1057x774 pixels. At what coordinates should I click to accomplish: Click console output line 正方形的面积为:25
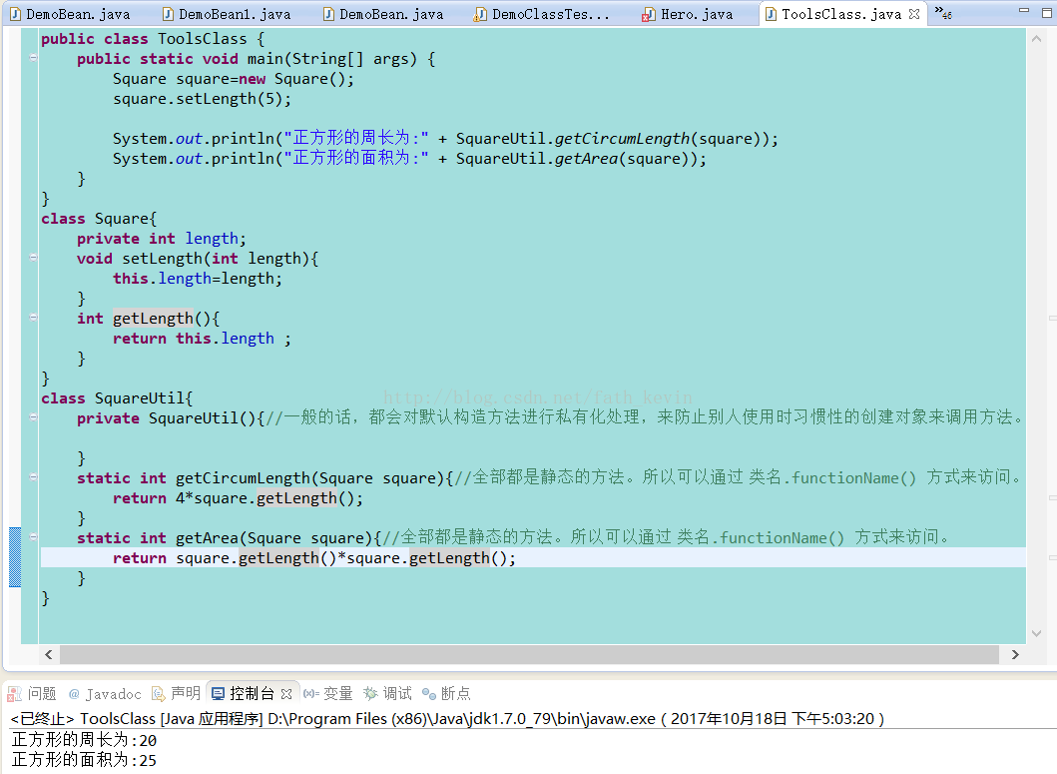84,760
